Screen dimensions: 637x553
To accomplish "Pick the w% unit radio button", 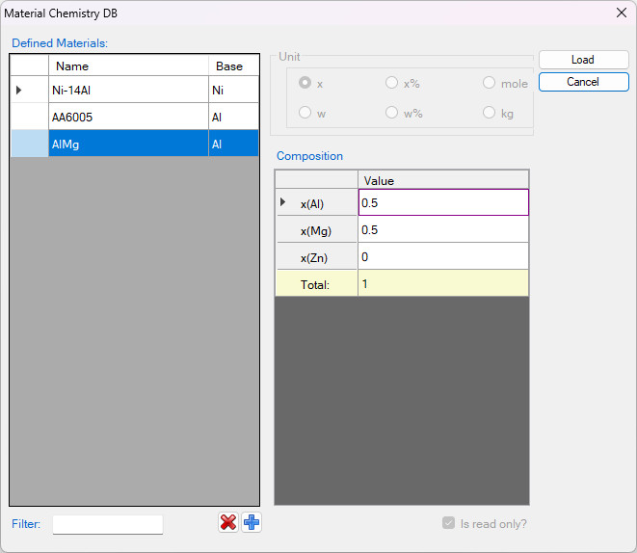I will 392,113.
